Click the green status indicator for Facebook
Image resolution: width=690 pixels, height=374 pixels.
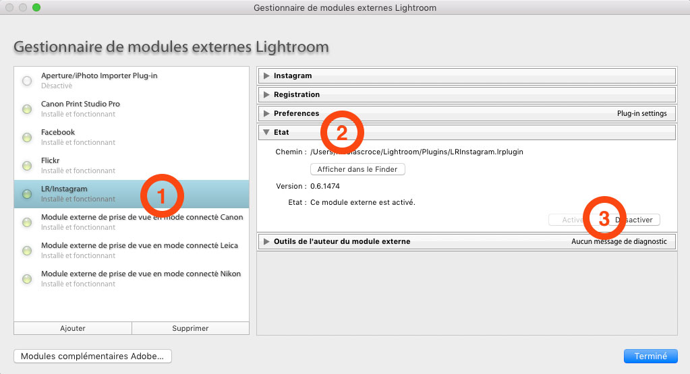pyautogui.click(x=27, y=137)
